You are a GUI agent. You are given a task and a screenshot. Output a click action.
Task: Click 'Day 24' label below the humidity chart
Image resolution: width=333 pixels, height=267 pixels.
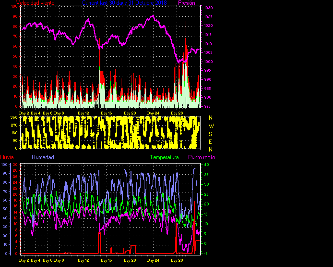[153, 260]
